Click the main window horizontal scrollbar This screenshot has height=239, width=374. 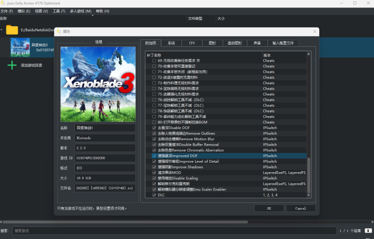[125, 222]
